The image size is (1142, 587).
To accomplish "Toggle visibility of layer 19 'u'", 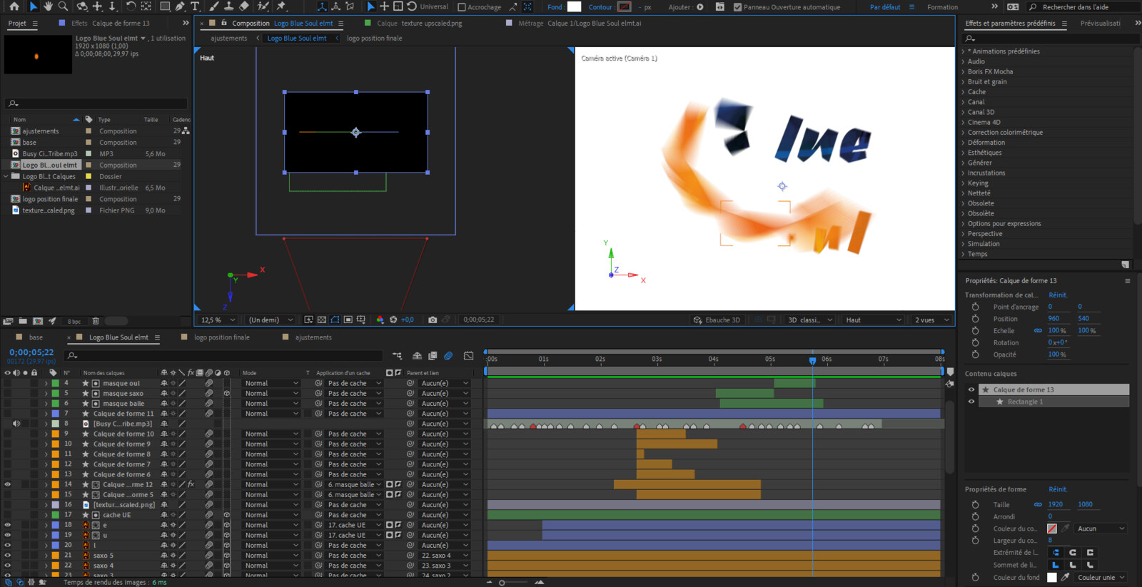I will tap(8, 535).
